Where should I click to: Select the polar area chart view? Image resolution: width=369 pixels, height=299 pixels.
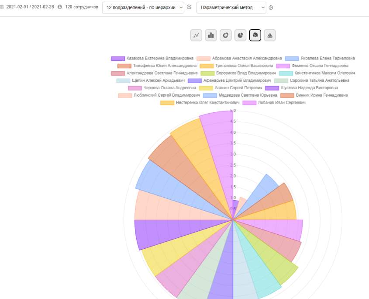pos(255,35)
